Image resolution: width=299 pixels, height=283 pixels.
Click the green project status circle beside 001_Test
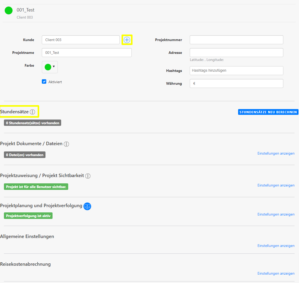8,10
